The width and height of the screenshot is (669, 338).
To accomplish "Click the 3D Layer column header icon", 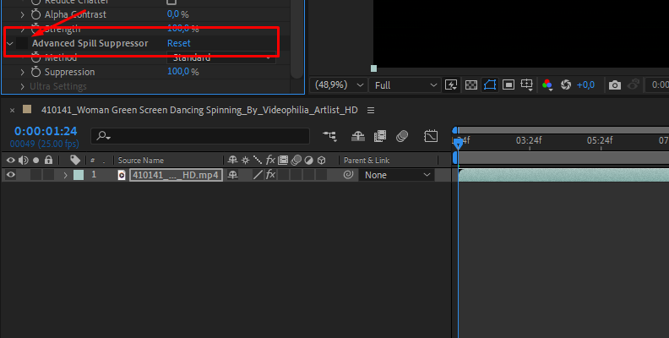I will [322, 160].
